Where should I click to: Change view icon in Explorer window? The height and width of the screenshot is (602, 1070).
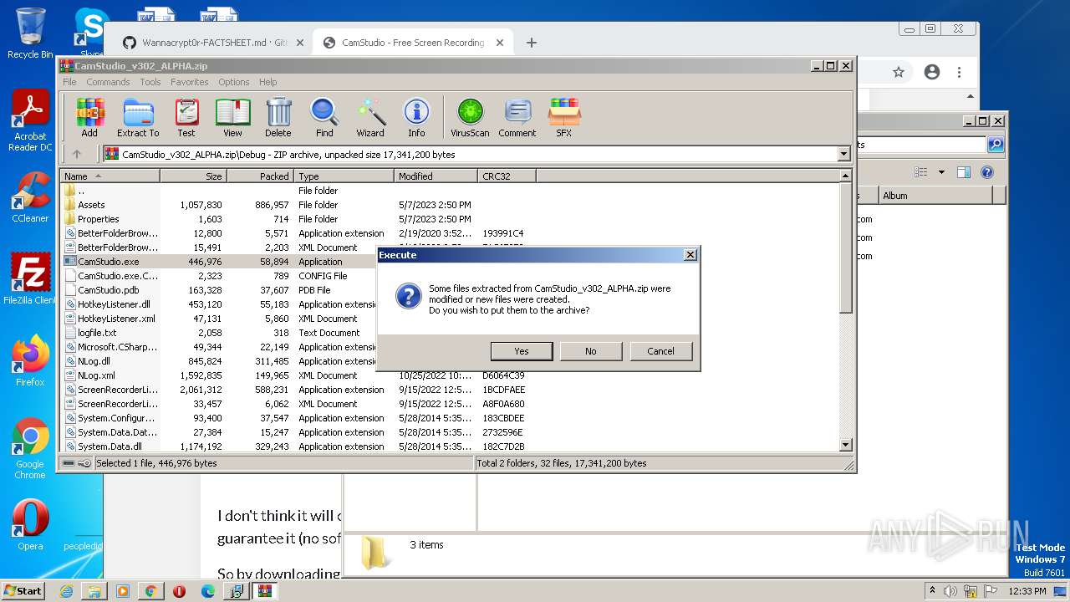920,172
